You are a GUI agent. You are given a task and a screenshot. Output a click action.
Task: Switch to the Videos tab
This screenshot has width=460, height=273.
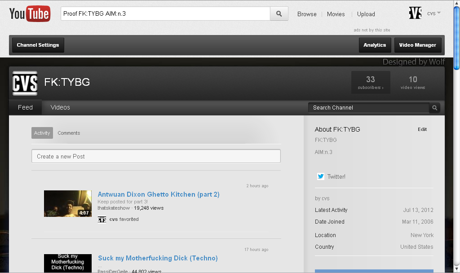click(60, 108)
